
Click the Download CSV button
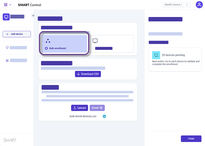point(88,74)
